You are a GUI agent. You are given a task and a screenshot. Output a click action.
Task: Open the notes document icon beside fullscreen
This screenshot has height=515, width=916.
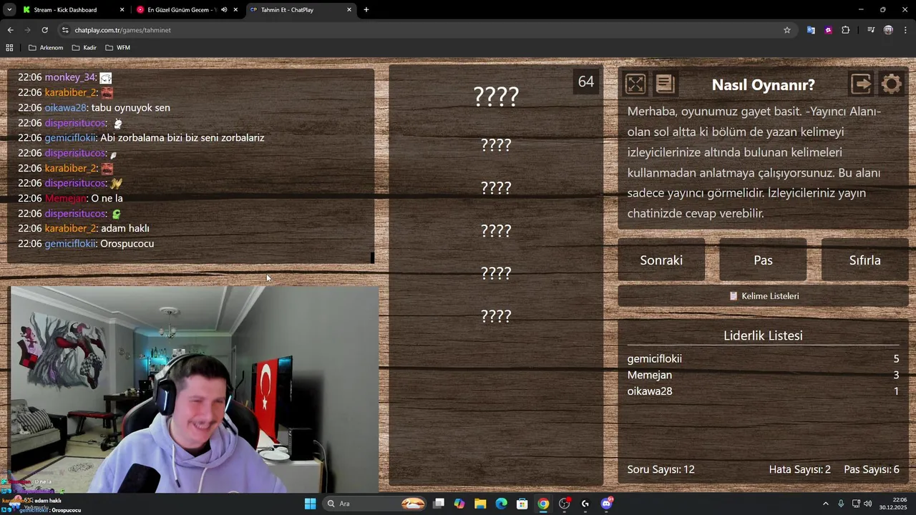[665, 84]
